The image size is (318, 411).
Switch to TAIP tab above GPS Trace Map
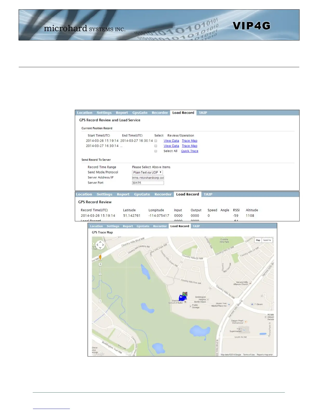(x=196, y=226)
